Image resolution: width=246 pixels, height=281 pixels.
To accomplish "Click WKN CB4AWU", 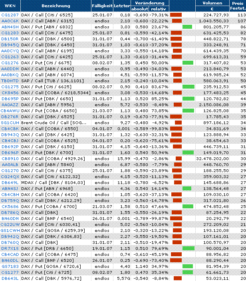I will 10,111.
